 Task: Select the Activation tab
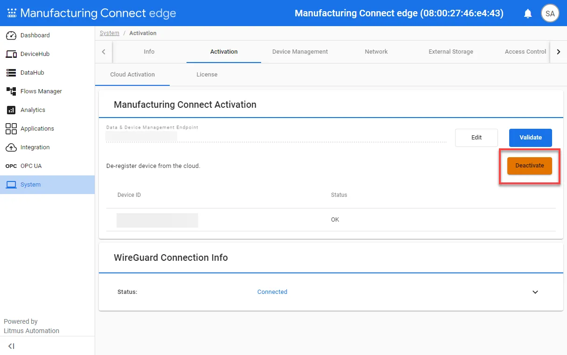point(224,52)
